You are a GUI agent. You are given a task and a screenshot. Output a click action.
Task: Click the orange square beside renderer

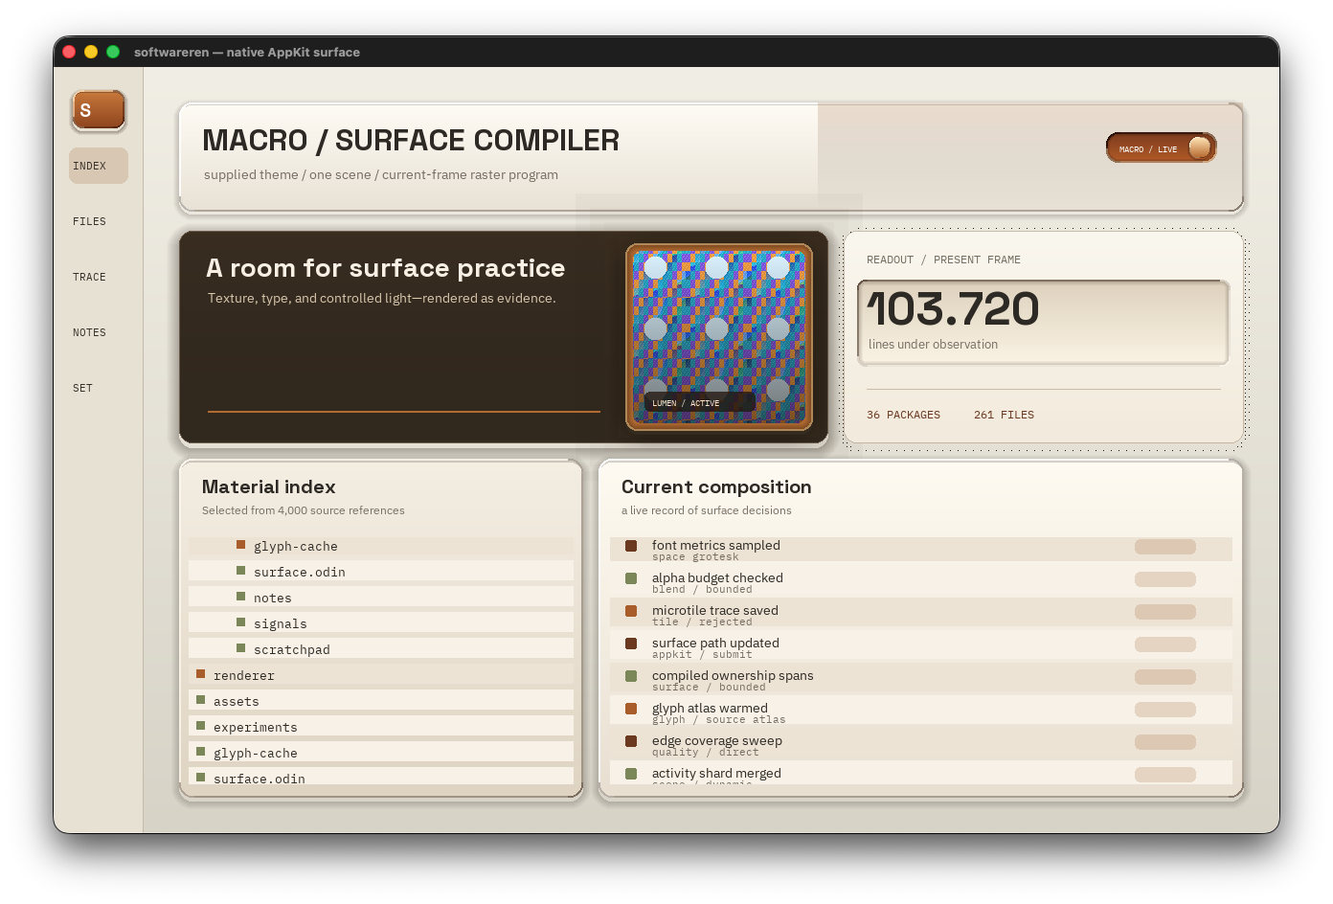(201, 674)
